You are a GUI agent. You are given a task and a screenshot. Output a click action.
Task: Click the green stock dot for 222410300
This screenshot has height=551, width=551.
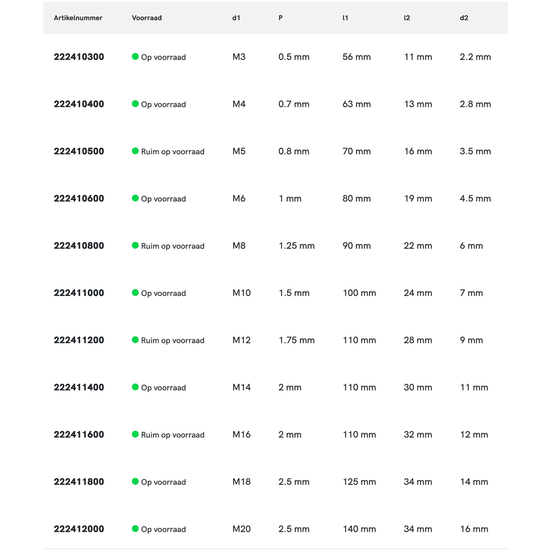(x=135, y=57)
